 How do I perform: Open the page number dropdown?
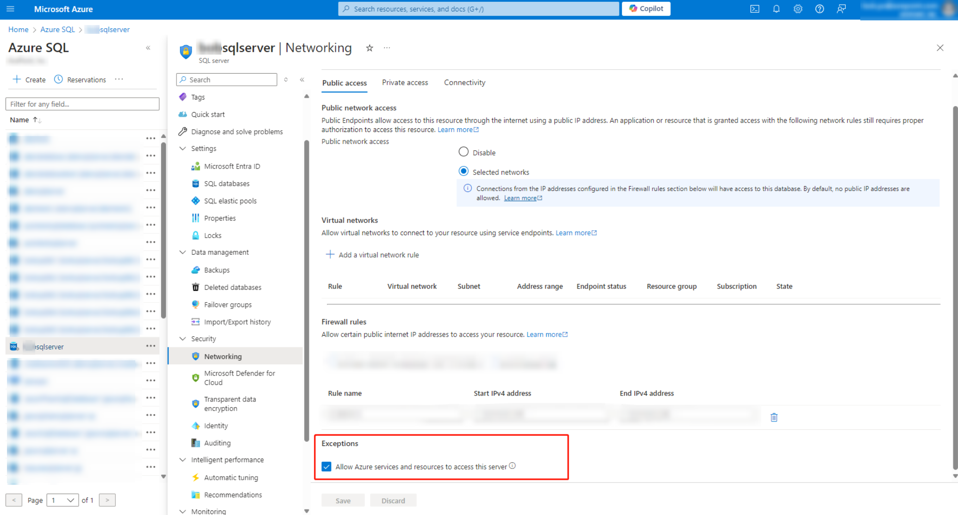(63, 500)
